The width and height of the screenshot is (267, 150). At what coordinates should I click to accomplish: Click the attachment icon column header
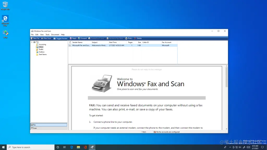click(x=70, y=42)
